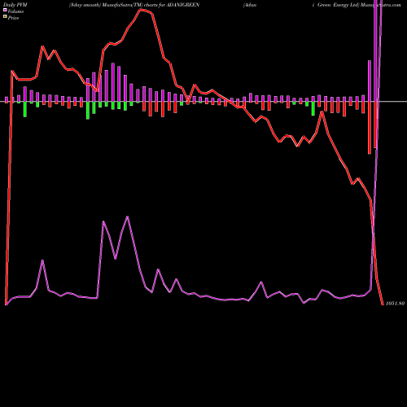Click the 'Daily PVM' title text
Image resolution: width=407 pixels, height=407 pixels.
click(x=15, y=5)
